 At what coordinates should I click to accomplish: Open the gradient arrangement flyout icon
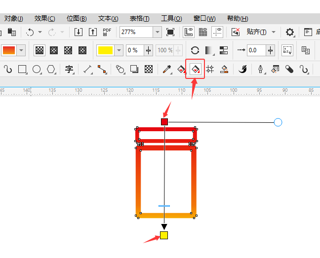click(209, 50)
